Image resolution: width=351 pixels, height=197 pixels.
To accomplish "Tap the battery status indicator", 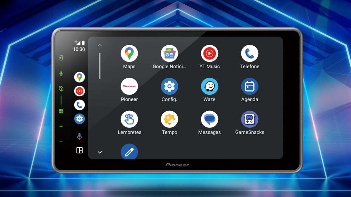I will pos(83,43).
